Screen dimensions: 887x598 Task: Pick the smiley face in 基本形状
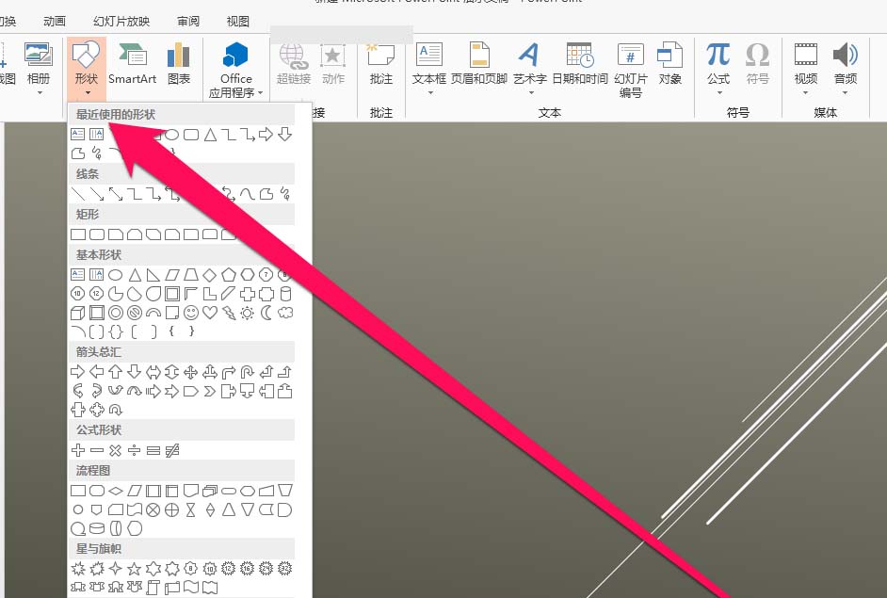click(x=191, y=313)
